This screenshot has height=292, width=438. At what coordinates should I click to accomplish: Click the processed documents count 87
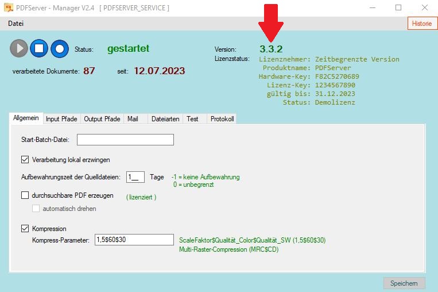point(89,71)
